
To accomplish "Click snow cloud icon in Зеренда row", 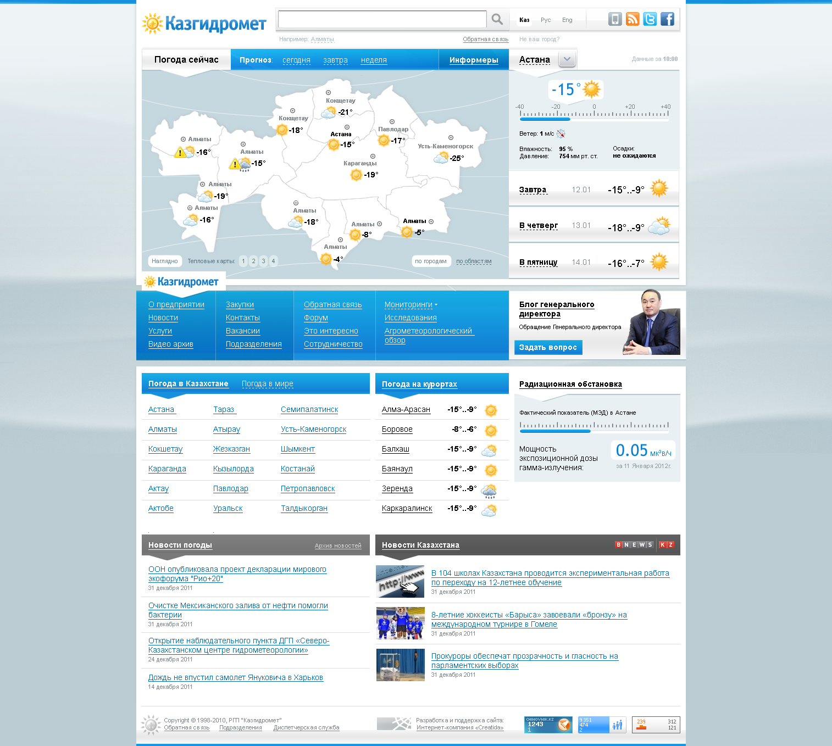I will pos(489,491).
